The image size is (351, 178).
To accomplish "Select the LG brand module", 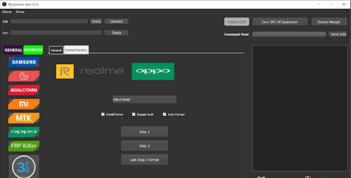I will tap(24, 76).
